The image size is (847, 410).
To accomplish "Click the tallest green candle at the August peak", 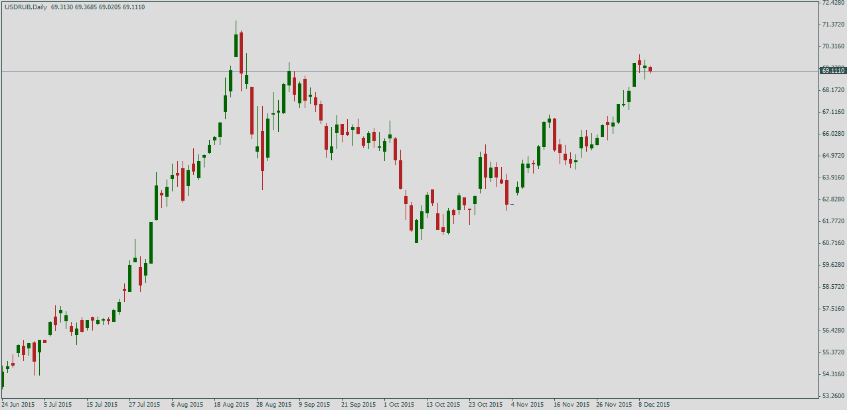I will pos(236,46).
